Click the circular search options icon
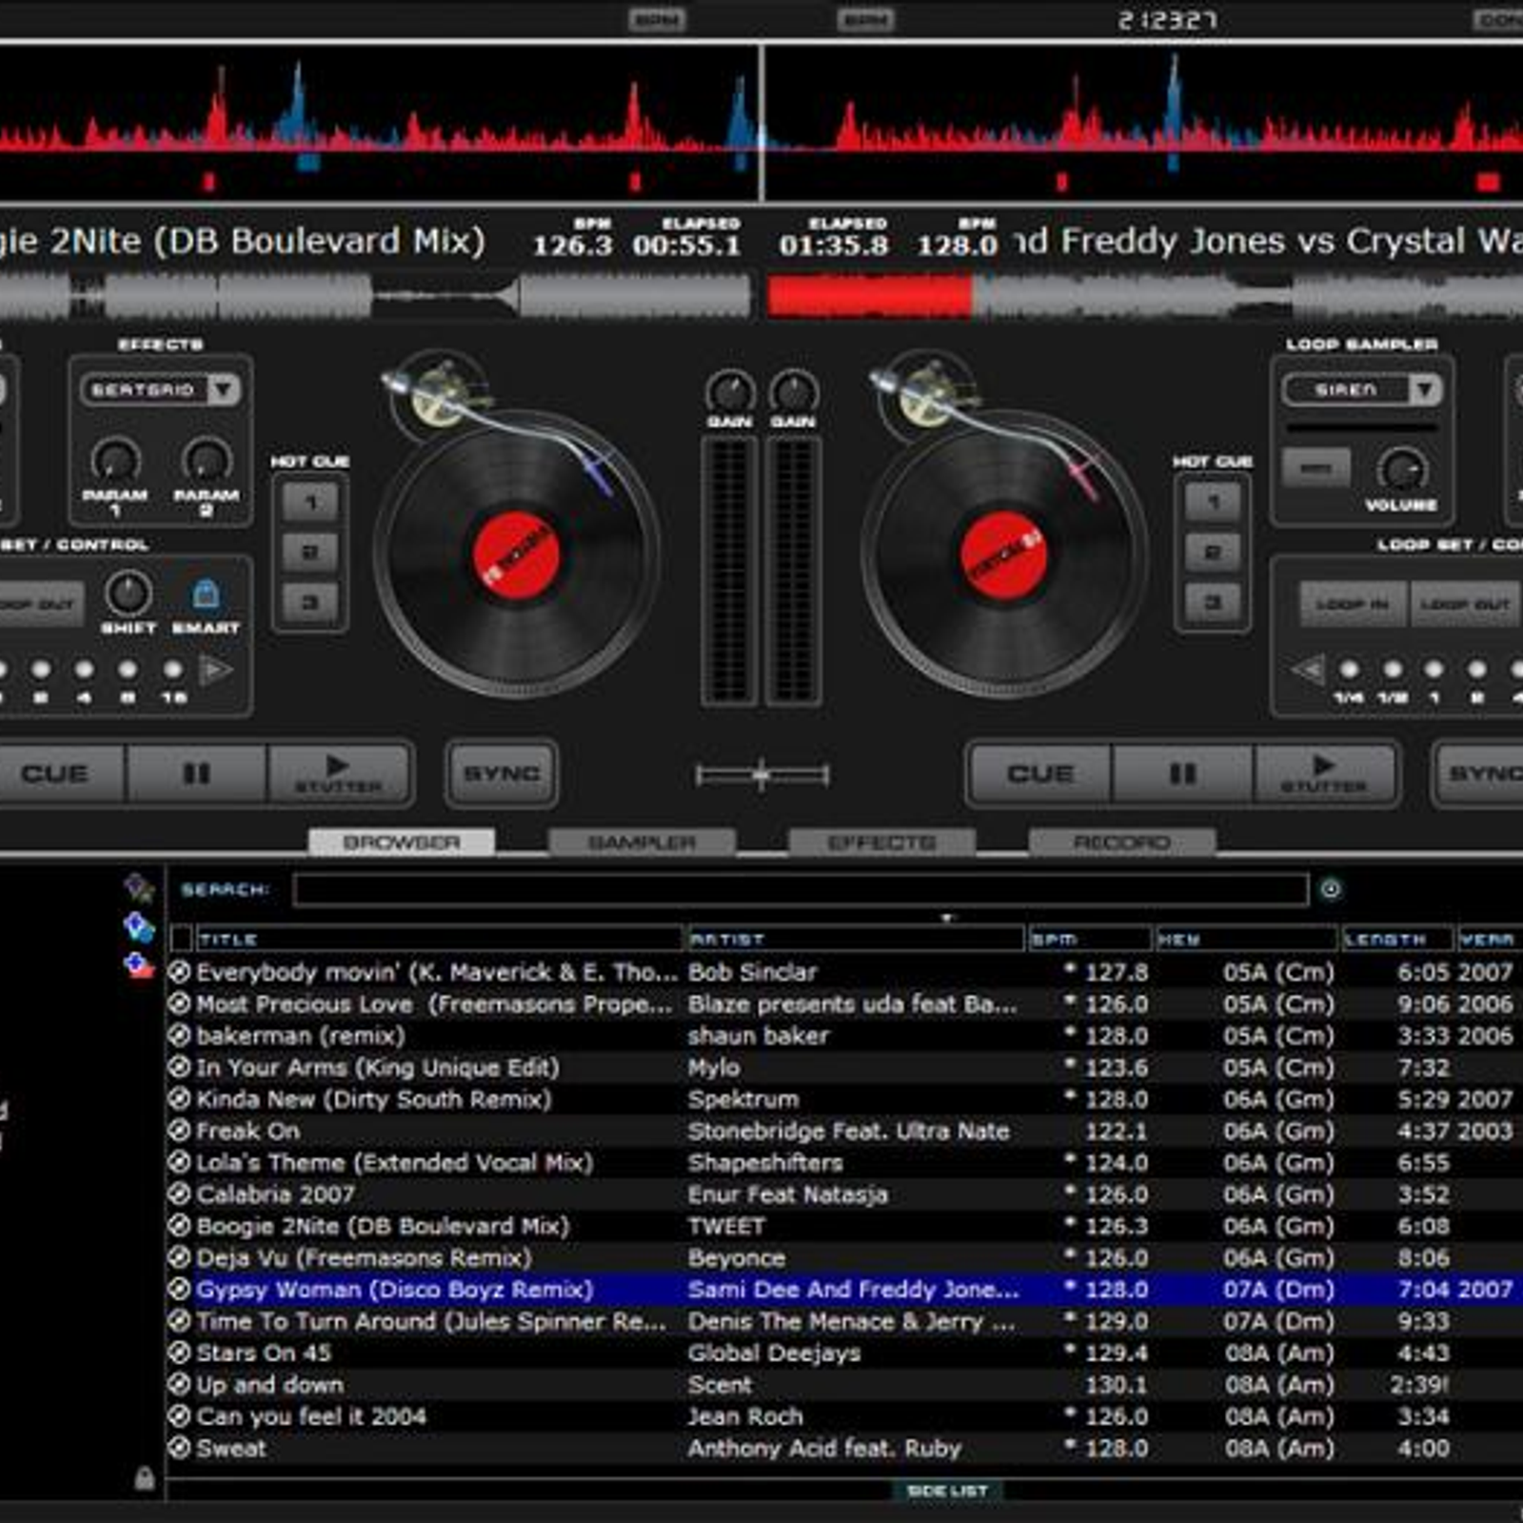Viewport: 1523px width, 1523px height. (x=1331, y=889)
